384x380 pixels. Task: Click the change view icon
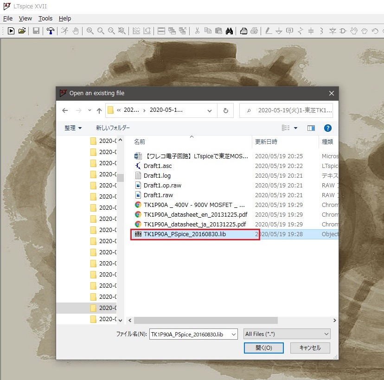pyautogui.click(x=286, y=128)
